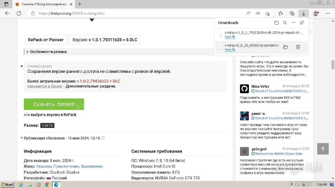The width and height of the screenshot is (335, 188).
Task: Search downloads with magnifier icon
Action: [x=285, y=23]
